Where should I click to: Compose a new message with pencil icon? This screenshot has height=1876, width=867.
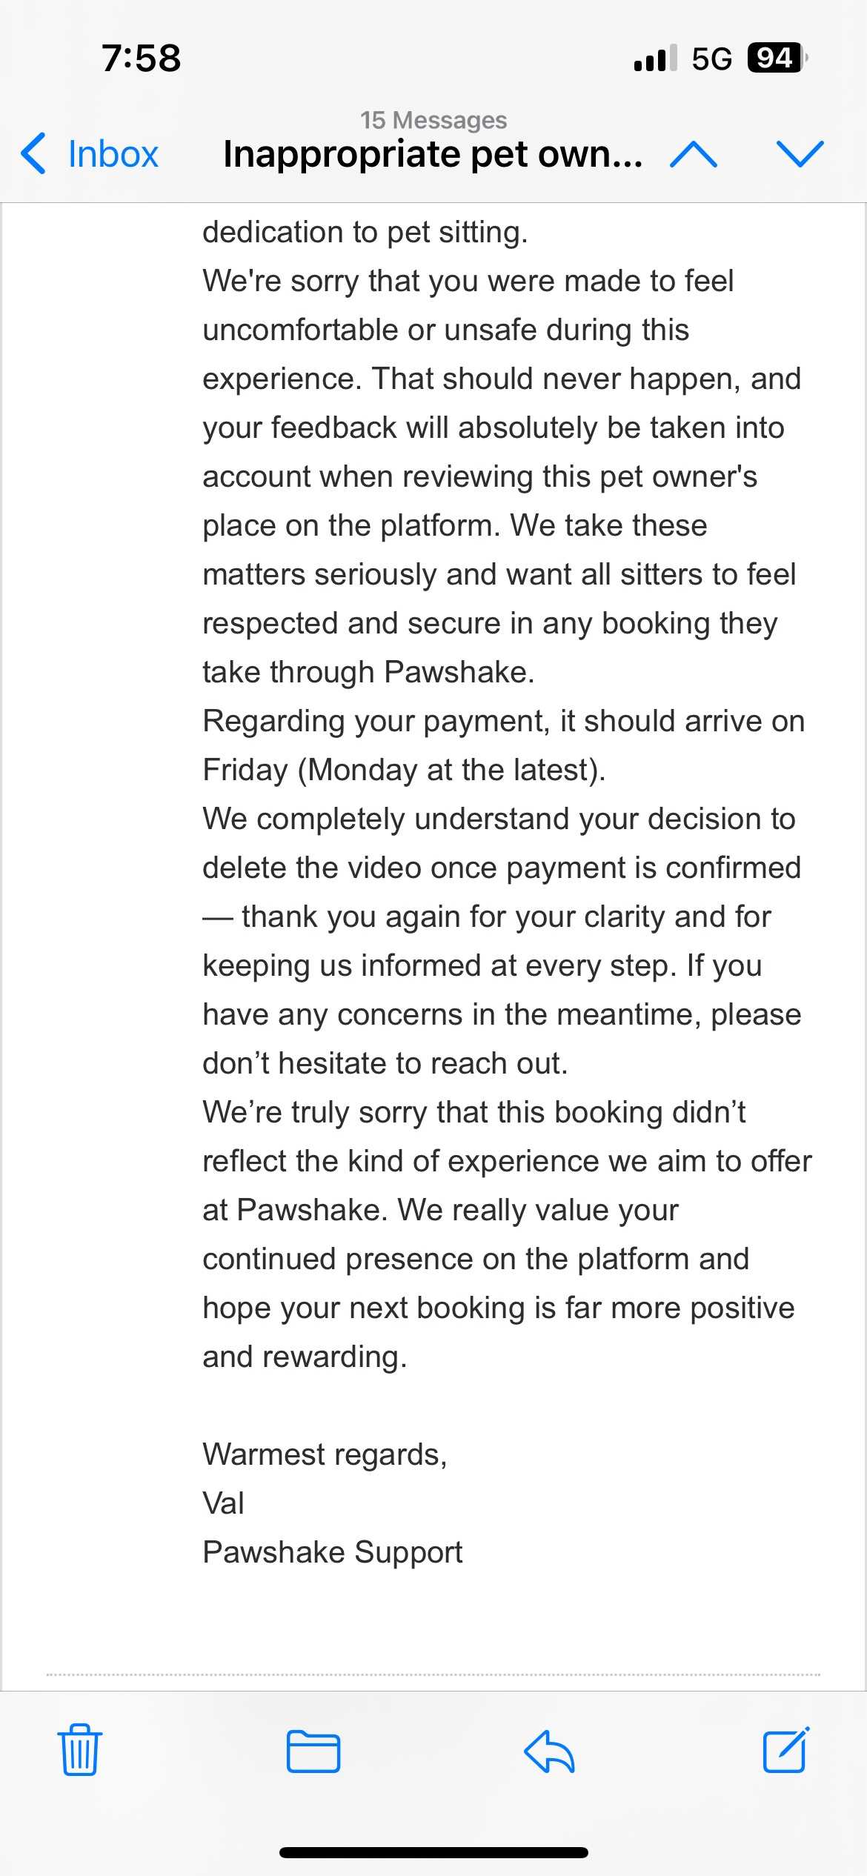point(785,1750)
